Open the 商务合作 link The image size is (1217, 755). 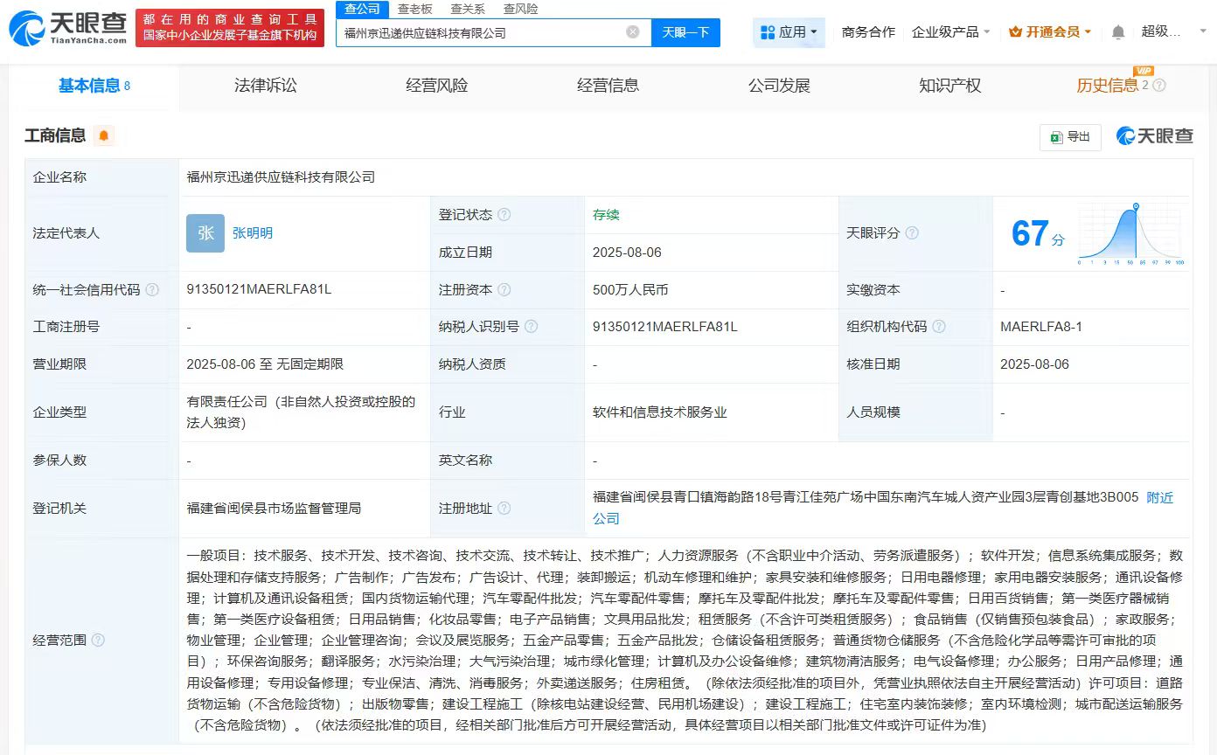pos(868,32)
